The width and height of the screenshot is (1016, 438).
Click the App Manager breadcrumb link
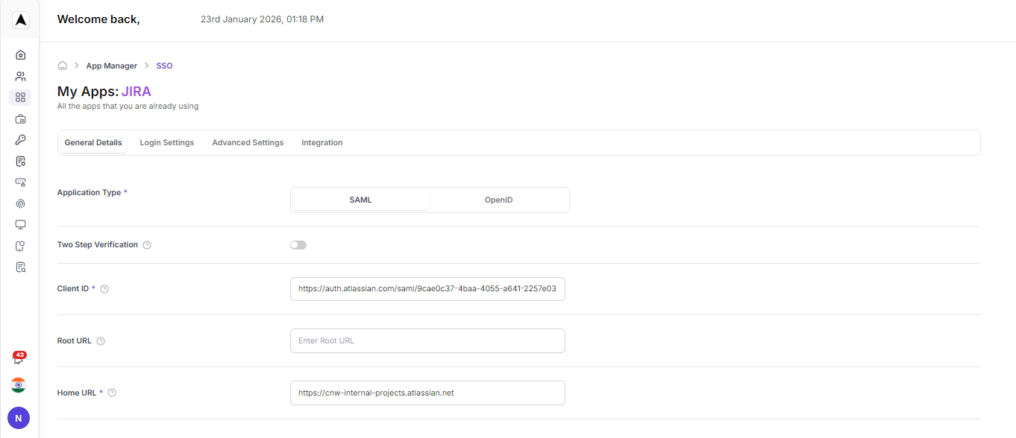[x=111, y=66]
